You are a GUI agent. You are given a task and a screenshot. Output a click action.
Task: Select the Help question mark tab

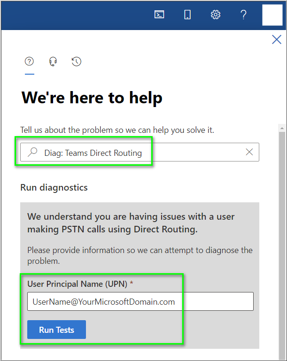point(29,61)
